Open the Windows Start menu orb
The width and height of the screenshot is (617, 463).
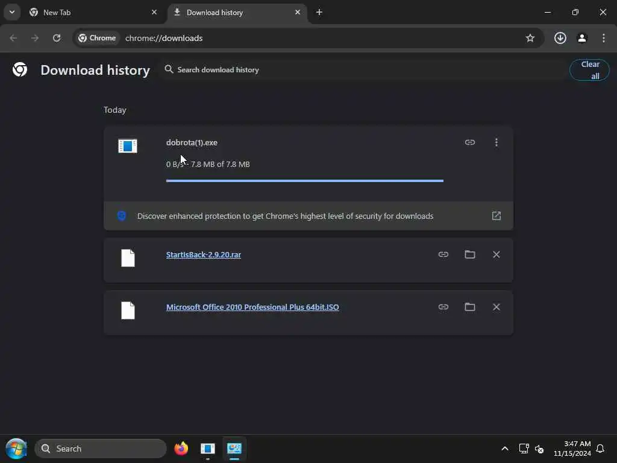(x=16, y=449)
